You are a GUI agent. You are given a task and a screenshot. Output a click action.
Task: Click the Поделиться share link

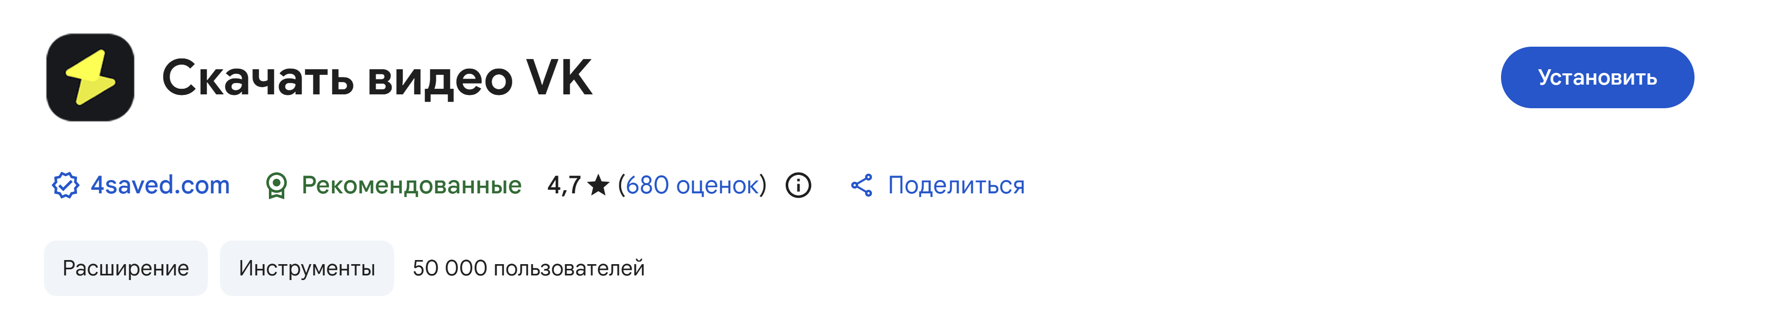click(956, 185)
